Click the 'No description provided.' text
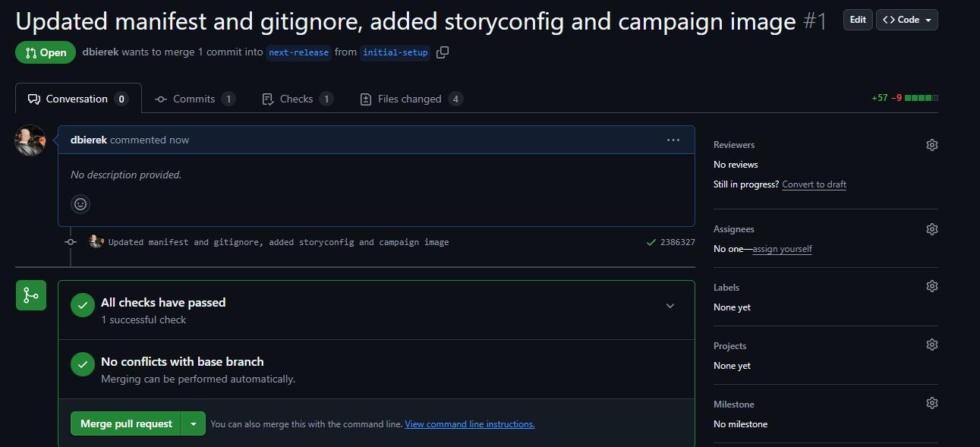 (x=126, y=175)
